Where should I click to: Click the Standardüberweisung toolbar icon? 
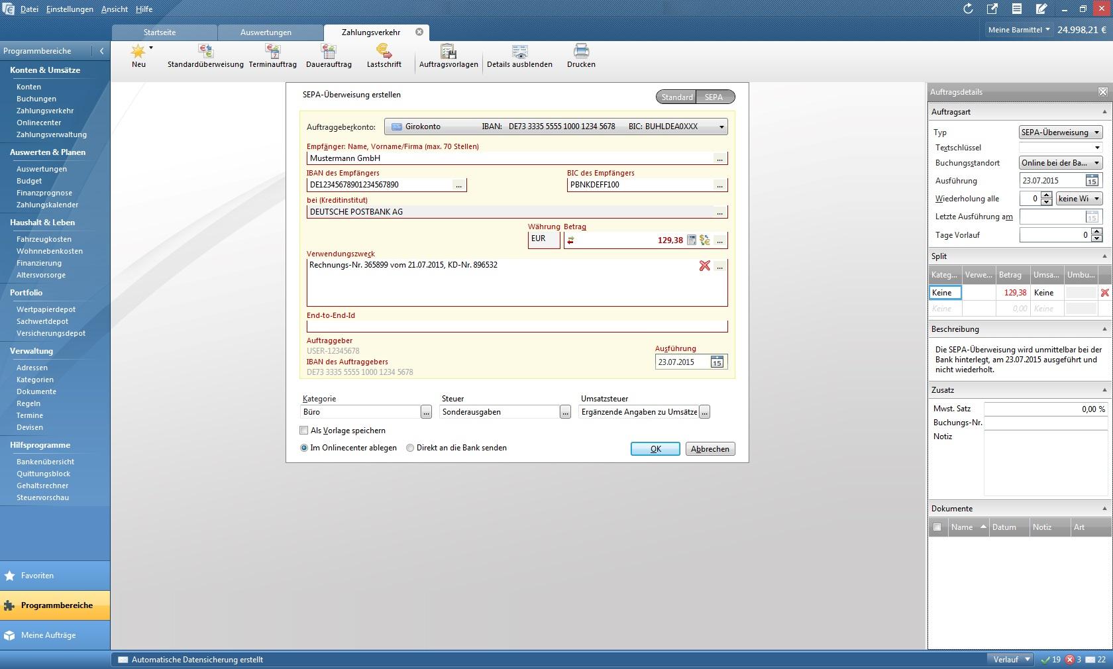205,52
